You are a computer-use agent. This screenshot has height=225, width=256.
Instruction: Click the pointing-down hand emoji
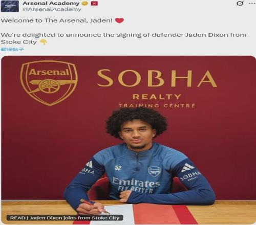(x=44, y=42)
